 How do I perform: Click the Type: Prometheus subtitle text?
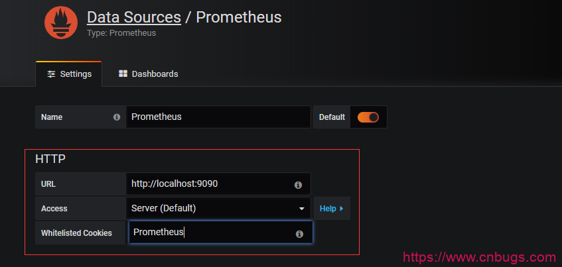121,32
